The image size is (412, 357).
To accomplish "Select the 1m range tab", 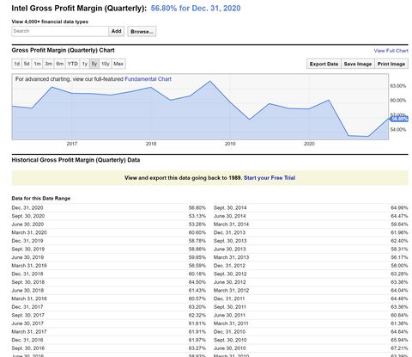I will (37, 64).
